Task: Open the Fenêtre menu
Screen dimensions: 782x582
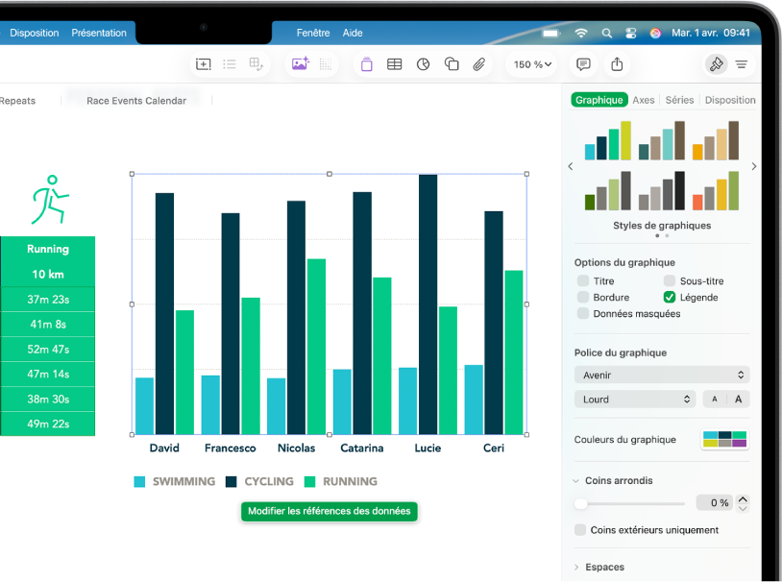Action: pos(312,33)
